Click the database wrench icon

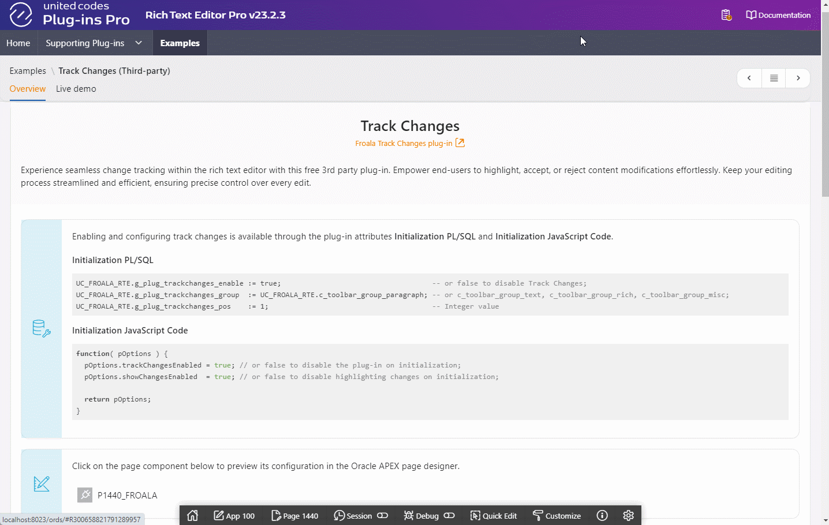point(42,328)
